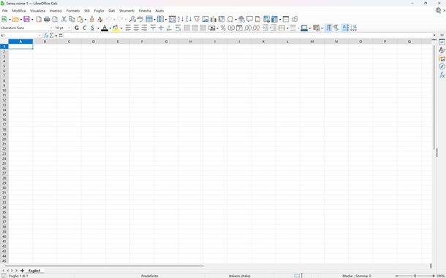The image size is (446, 278).
Task: Add new sheet with plus button
Action: 22,271
